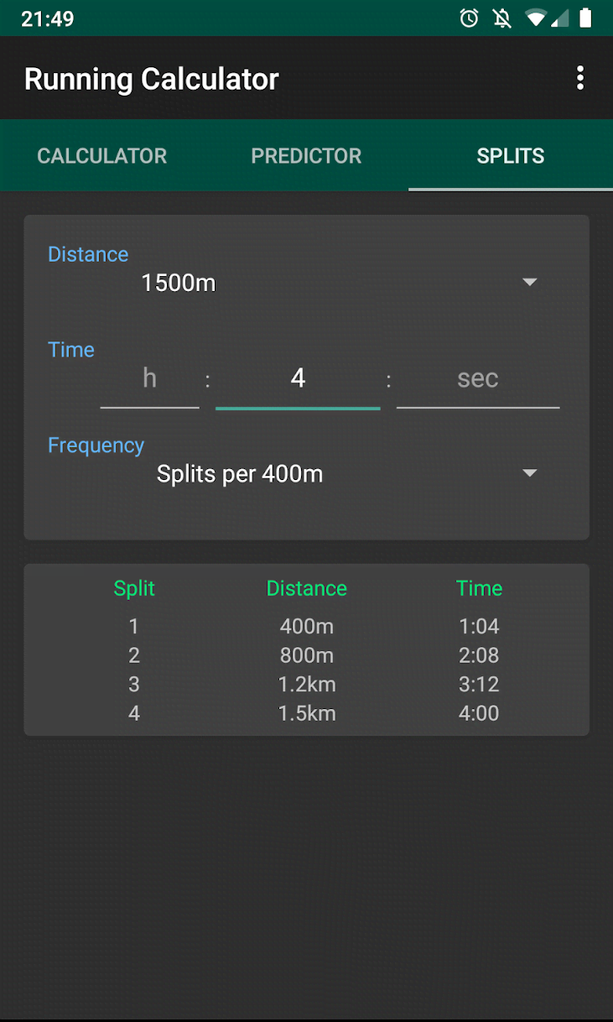Image resolution: width=613 pixels, height=1022 pixels.
Task: Tap the Wi-Fi signal status icon
Action: pos(535,18)
